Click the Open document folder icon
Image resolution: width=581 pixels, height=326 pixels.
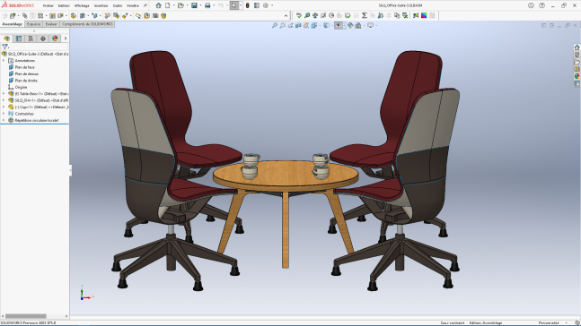[180, 5]
